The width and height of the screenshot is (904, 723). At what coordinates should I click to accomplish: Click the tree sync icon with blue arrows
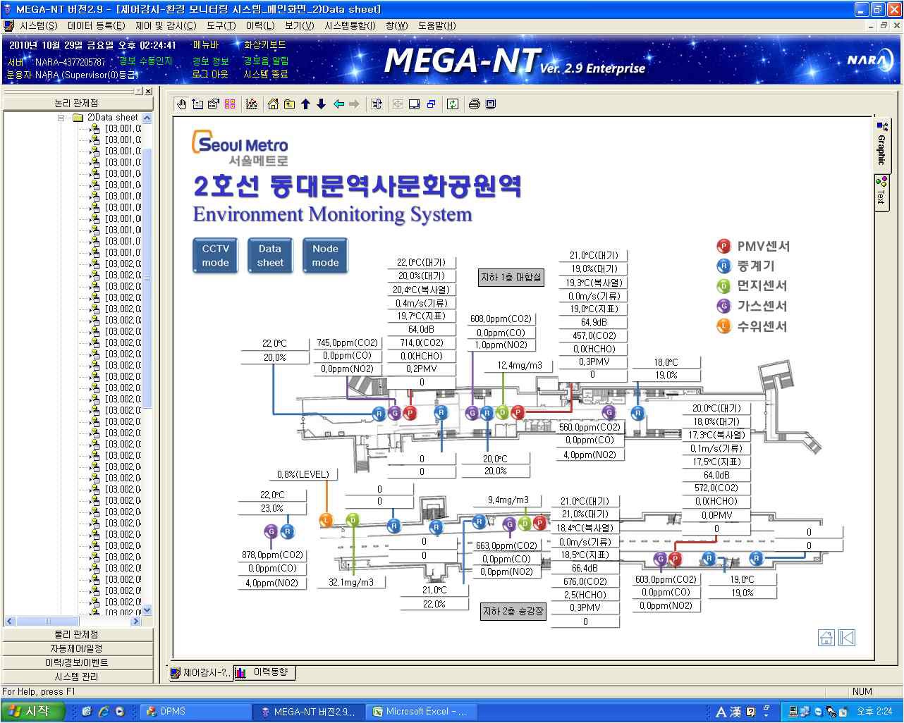[x=377, y=104]
